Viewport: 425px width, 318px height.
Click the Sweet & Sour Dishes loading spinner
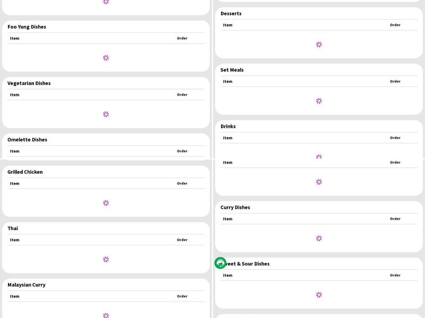click(x=319, y=295)
